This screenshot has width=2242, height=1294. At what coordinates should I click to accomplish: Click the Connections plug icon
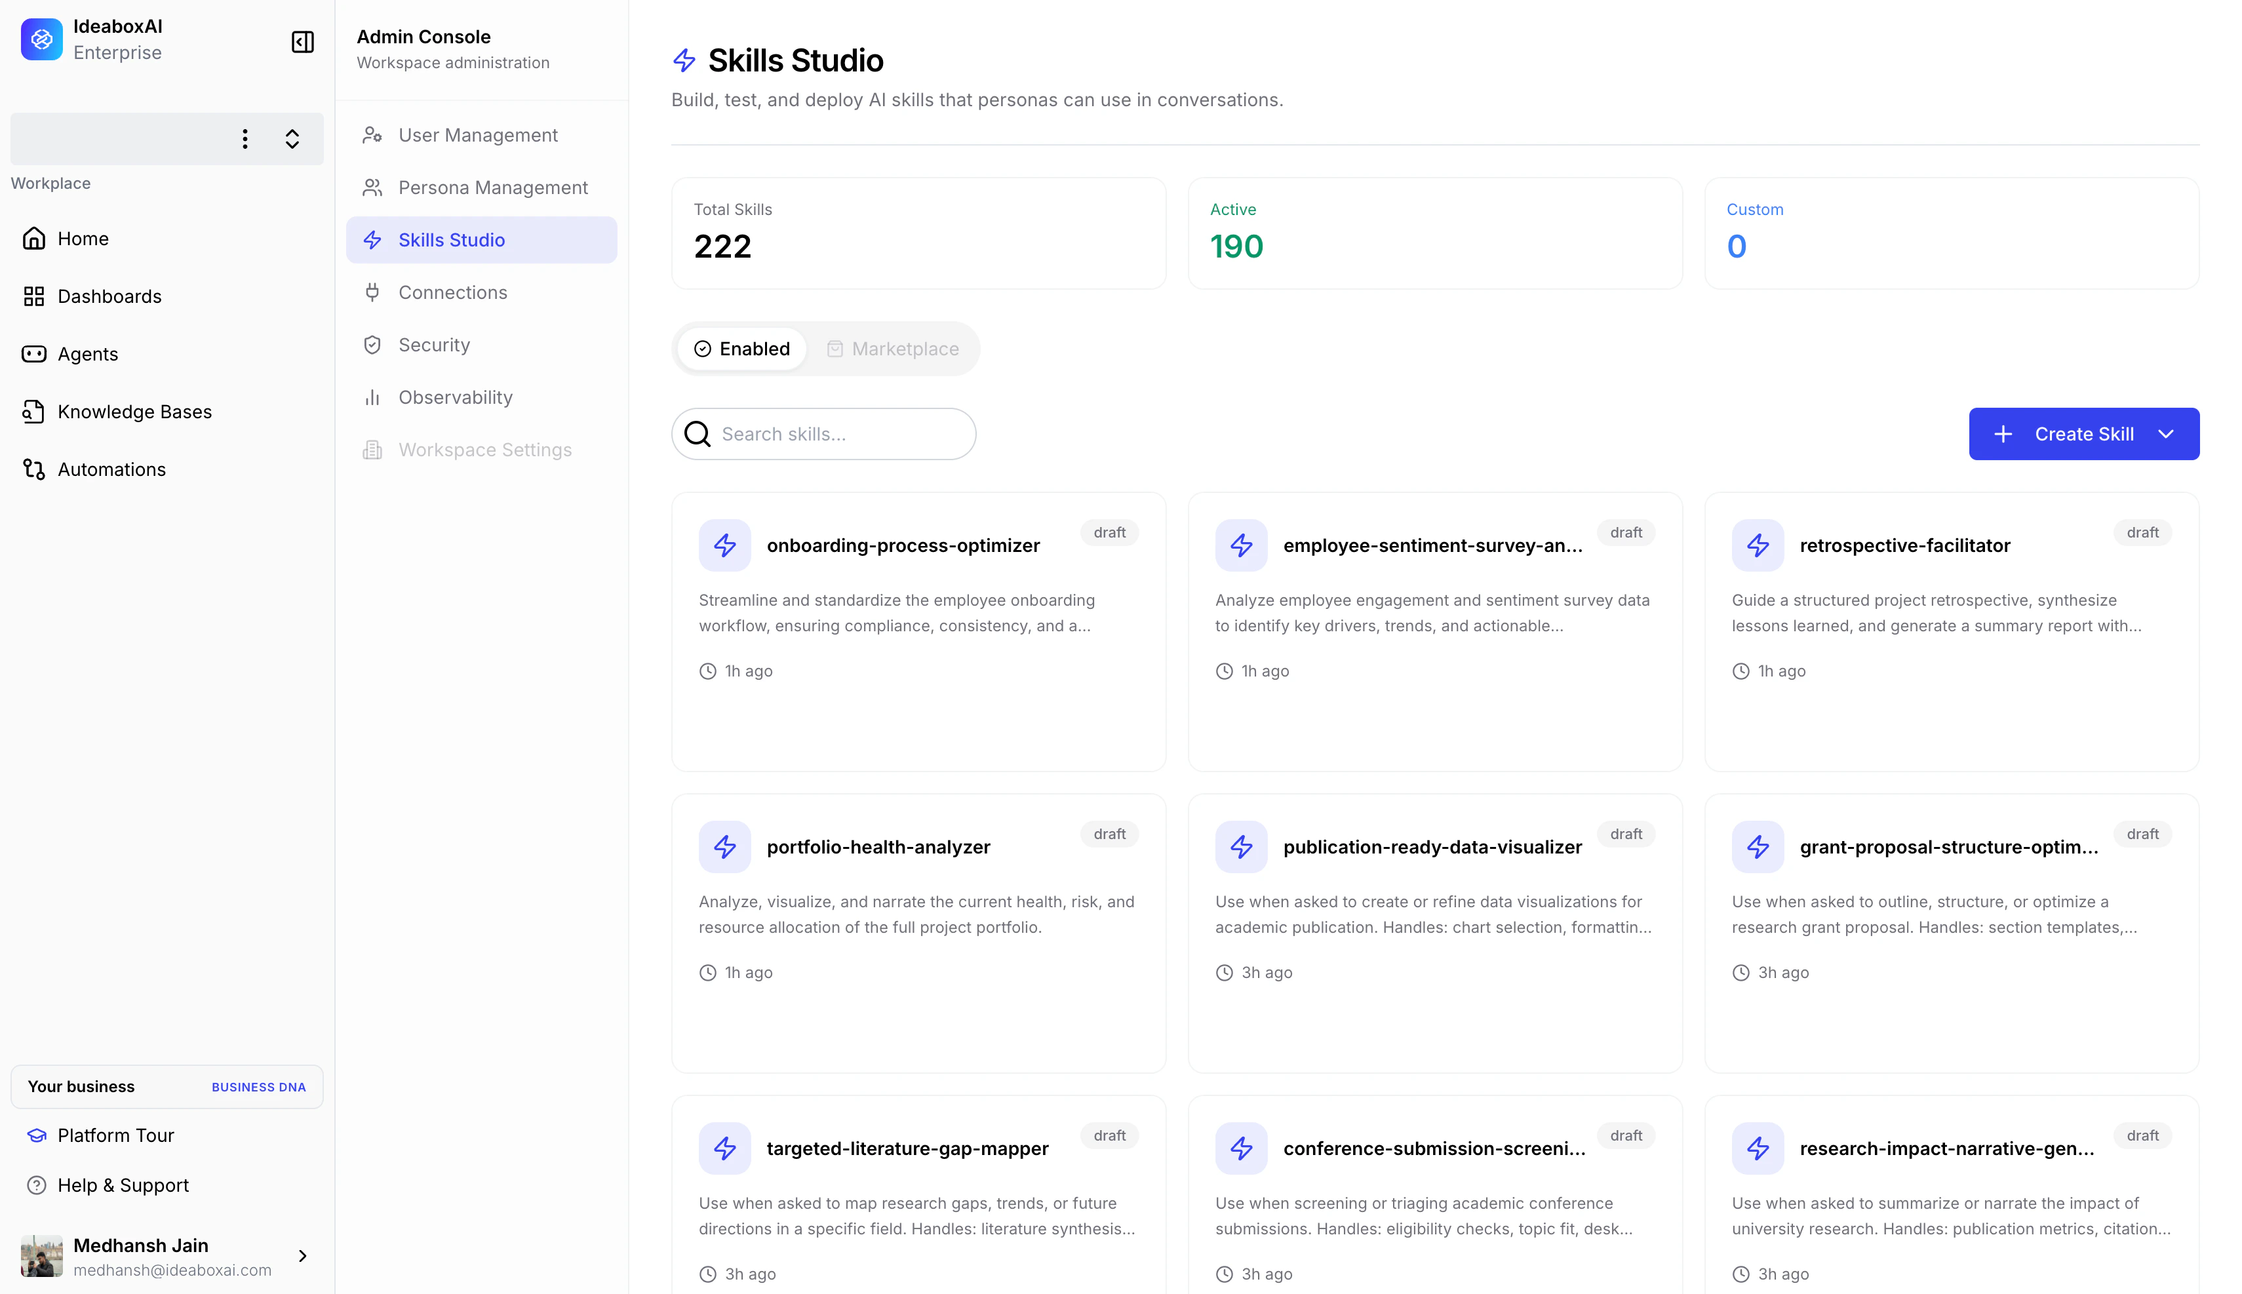pyautogui.click(x=372, y=292)
